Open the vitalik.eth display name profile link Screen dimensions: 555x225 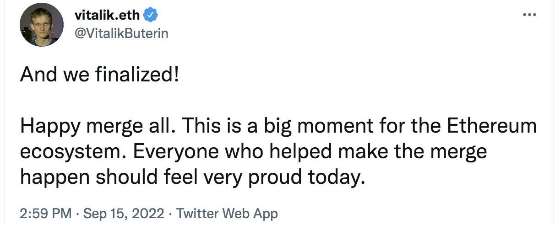click(x=108, y=15)
